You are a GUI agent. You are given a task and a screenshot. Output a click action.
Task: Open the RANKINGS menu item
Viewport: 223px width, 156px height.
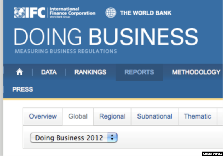click(x=90, y=72)
